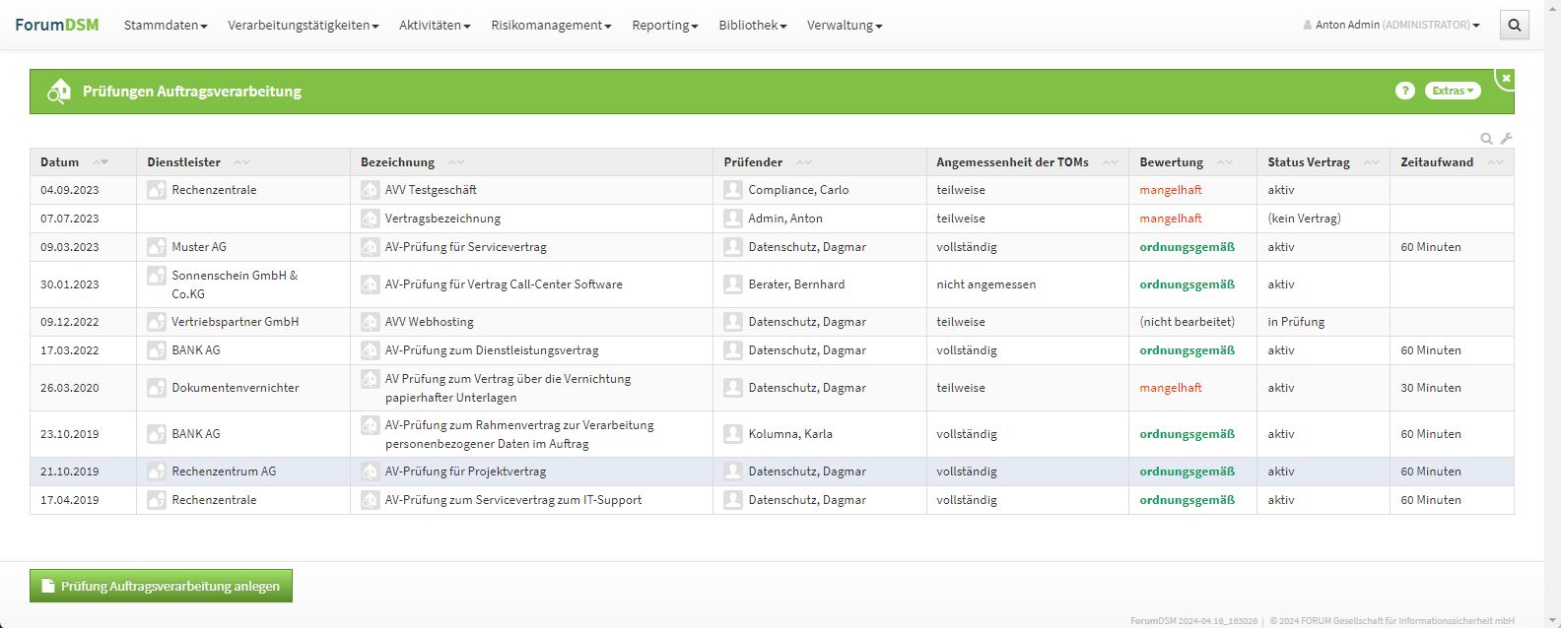Open the help question mark icon
The width and height of the screenshot is (1561, 628).
pyautogui.click(x=1405, y=91)
